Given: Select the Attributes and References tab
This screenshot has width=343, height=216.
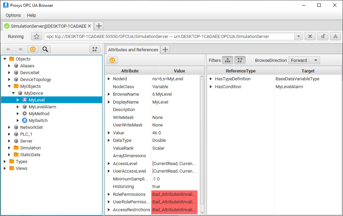Looking at the screenshot, I should [x=133, y=50].
